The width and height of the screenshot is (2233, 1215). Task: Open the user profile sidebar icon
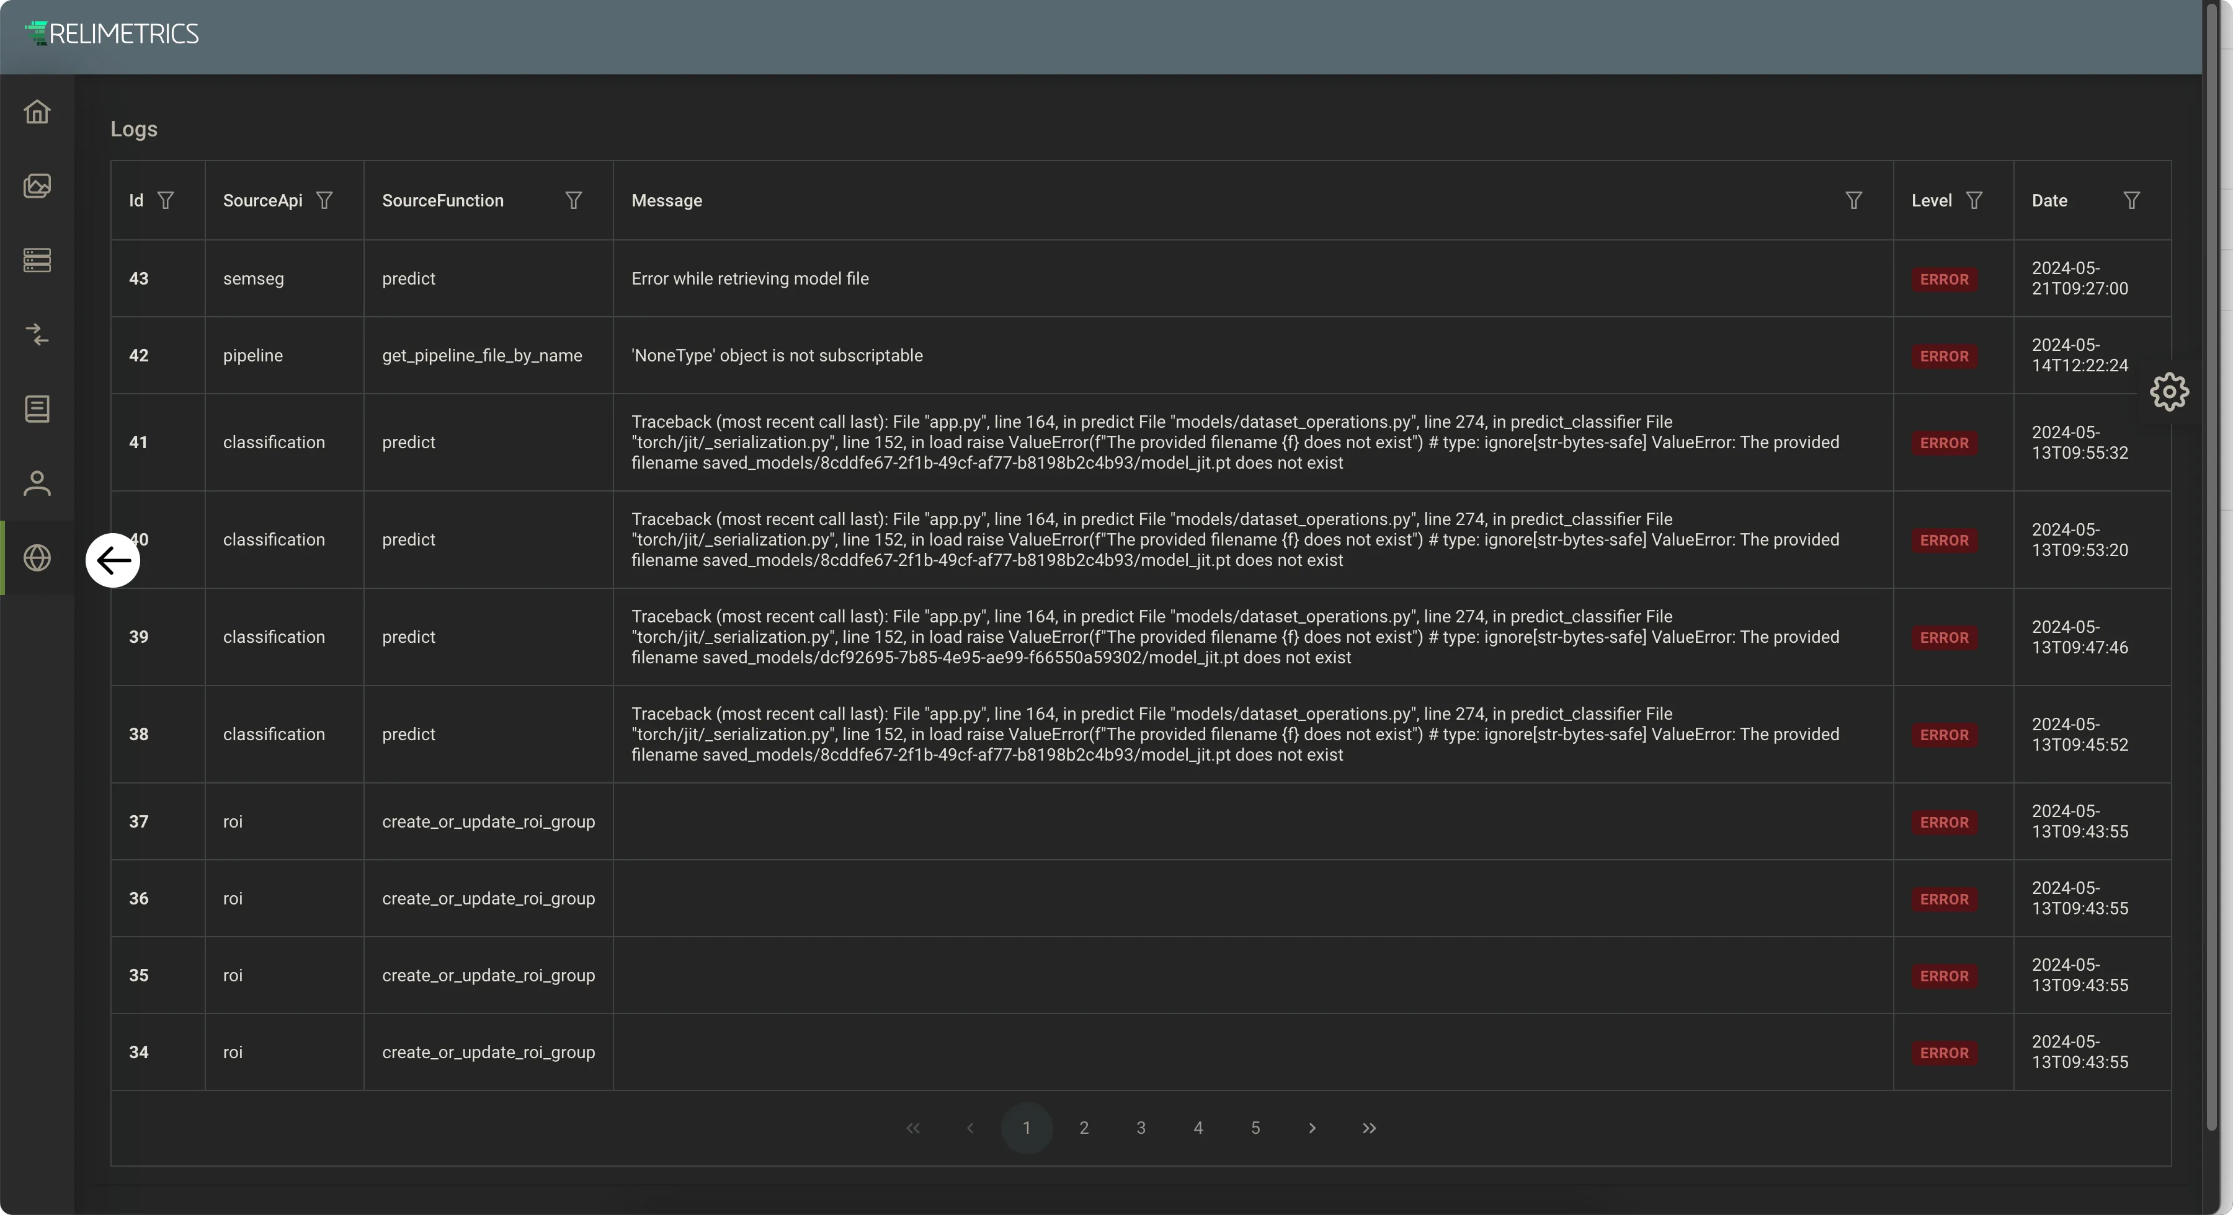37,483
